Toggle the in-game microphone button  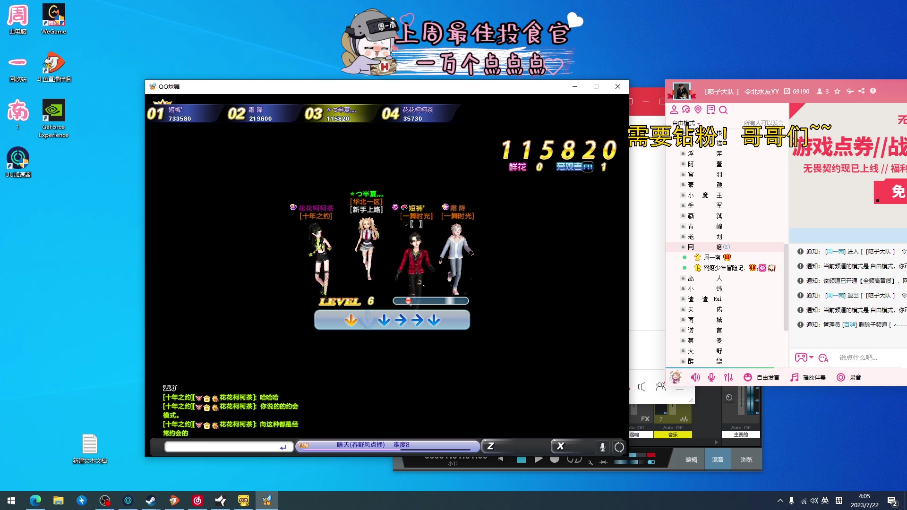[602, 447]
